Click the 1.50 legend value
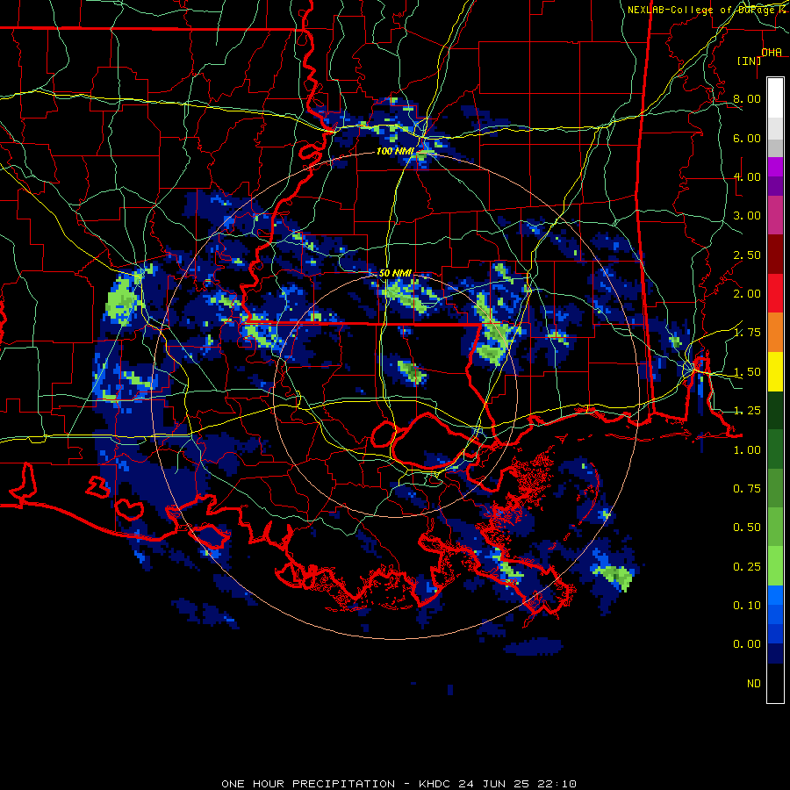 [x=747, y=372]
